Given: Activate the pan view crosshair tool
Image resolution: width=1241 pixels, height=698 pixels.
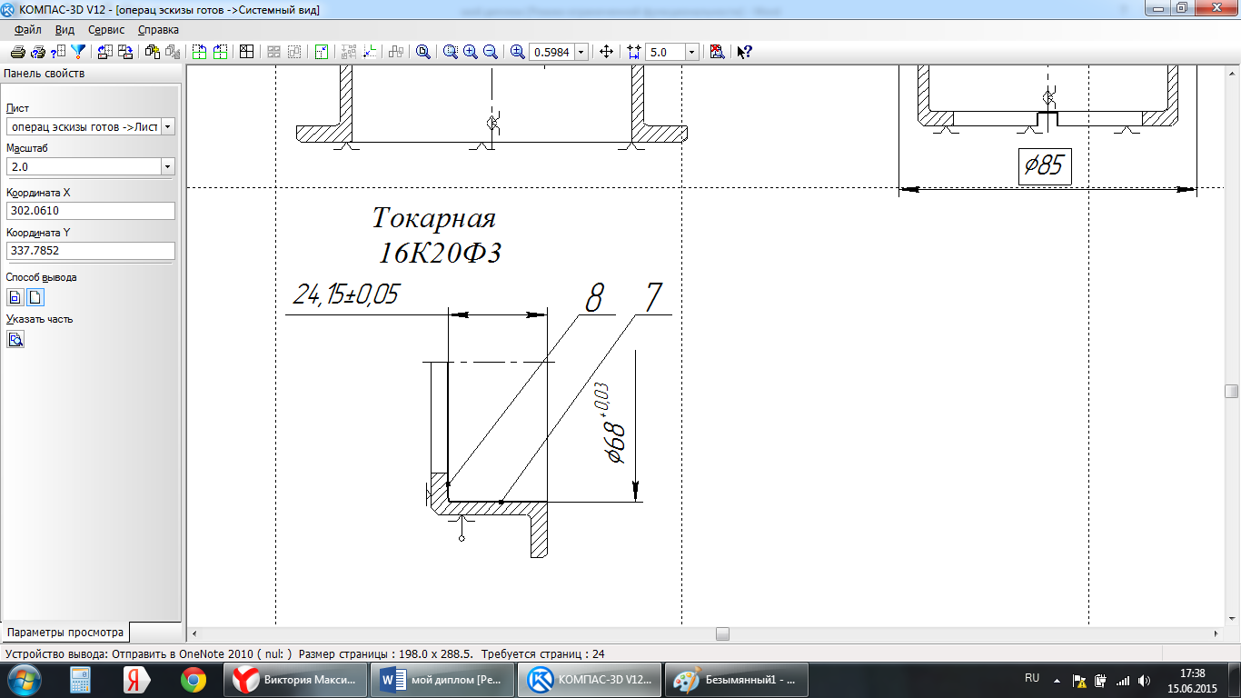Looking at the screenshot, I should pos(607,52).
